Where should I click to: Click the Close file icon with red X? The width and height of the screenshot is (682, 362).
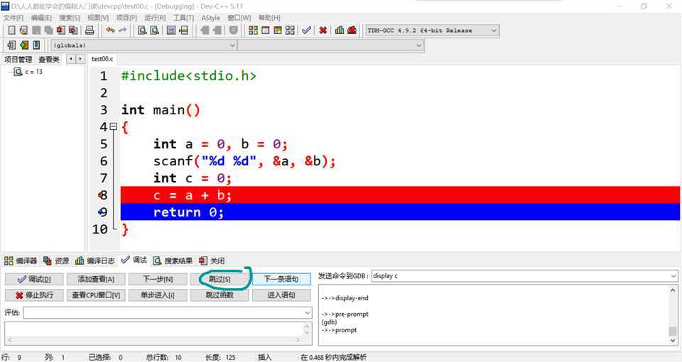[61, 30]
